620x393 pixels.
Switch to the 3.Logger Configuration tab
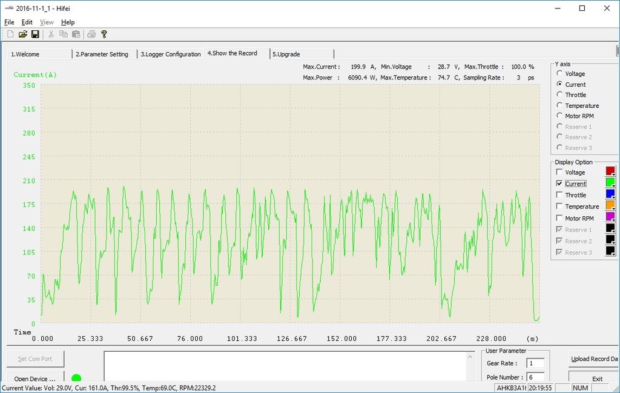point(170,54)
